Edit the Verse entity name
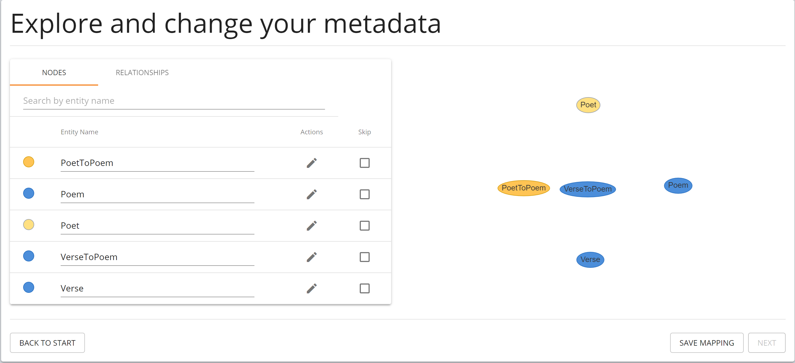The width and height of the screenshot is (795, 363). click(x=311, y=288)
